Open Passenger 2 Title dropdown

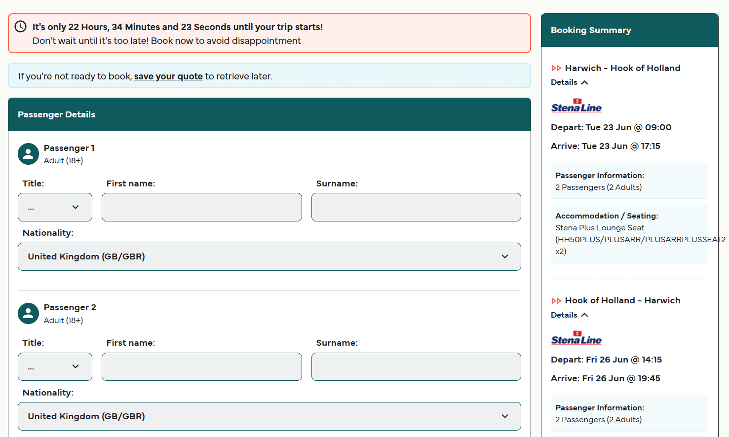click(x=55, y=366)
